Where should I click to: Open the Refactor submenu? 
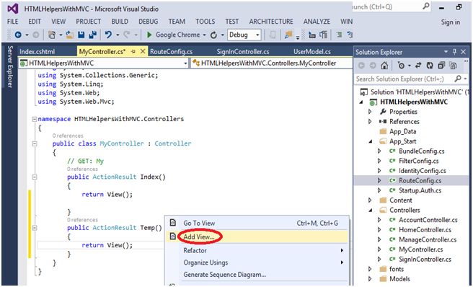(x=257, y=250)
